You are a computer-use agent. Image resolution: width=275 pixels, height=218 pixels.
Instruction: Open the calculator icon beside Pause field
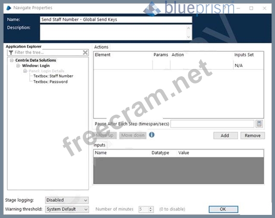tap(259, 124)
